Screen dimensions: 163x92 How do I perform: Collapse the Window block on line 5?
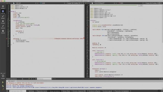coord(10,11)
